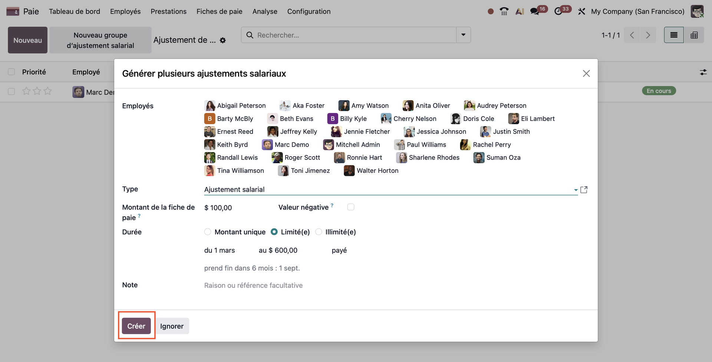The height and width of the screenshot is (362, 712).
Task: Select the Illimité(e) duration option
Action: click(319, 232)
